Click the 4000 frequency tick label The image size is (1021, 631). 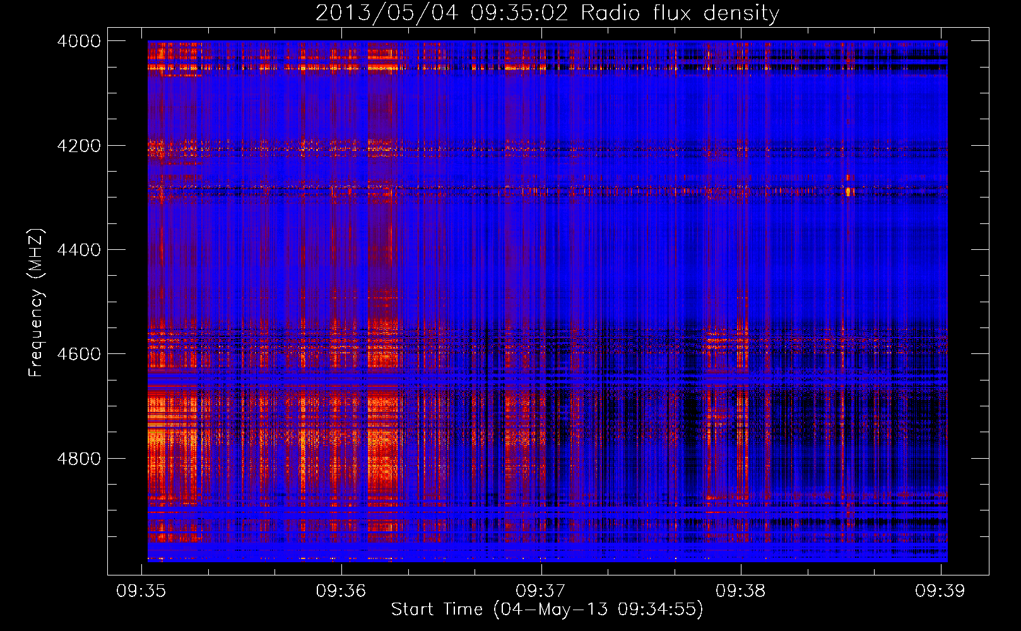pos(79,41)
